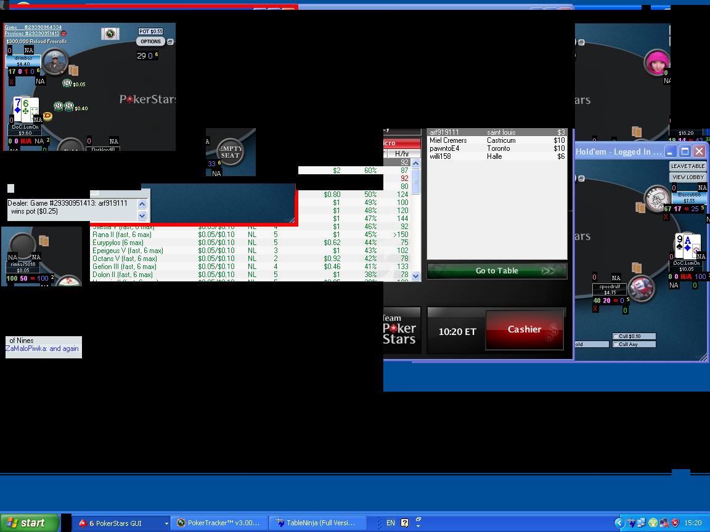710x532 pixels.
Task: Select the EN input language indicator
Action: (x=390, y=523)
